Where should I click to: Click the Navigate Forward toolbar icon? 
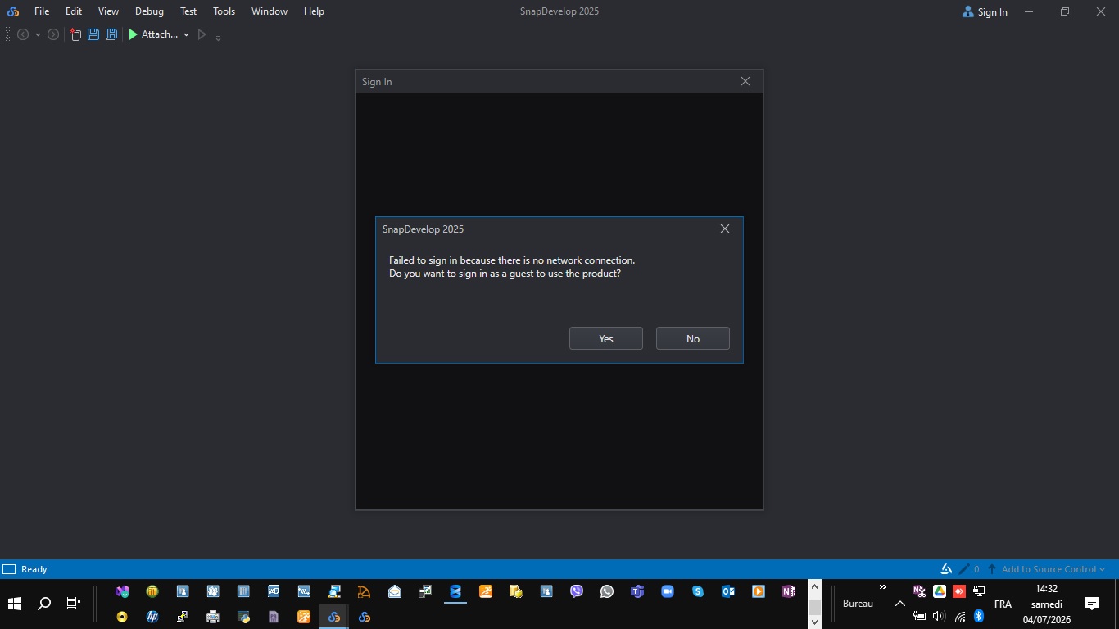(53, 34)
